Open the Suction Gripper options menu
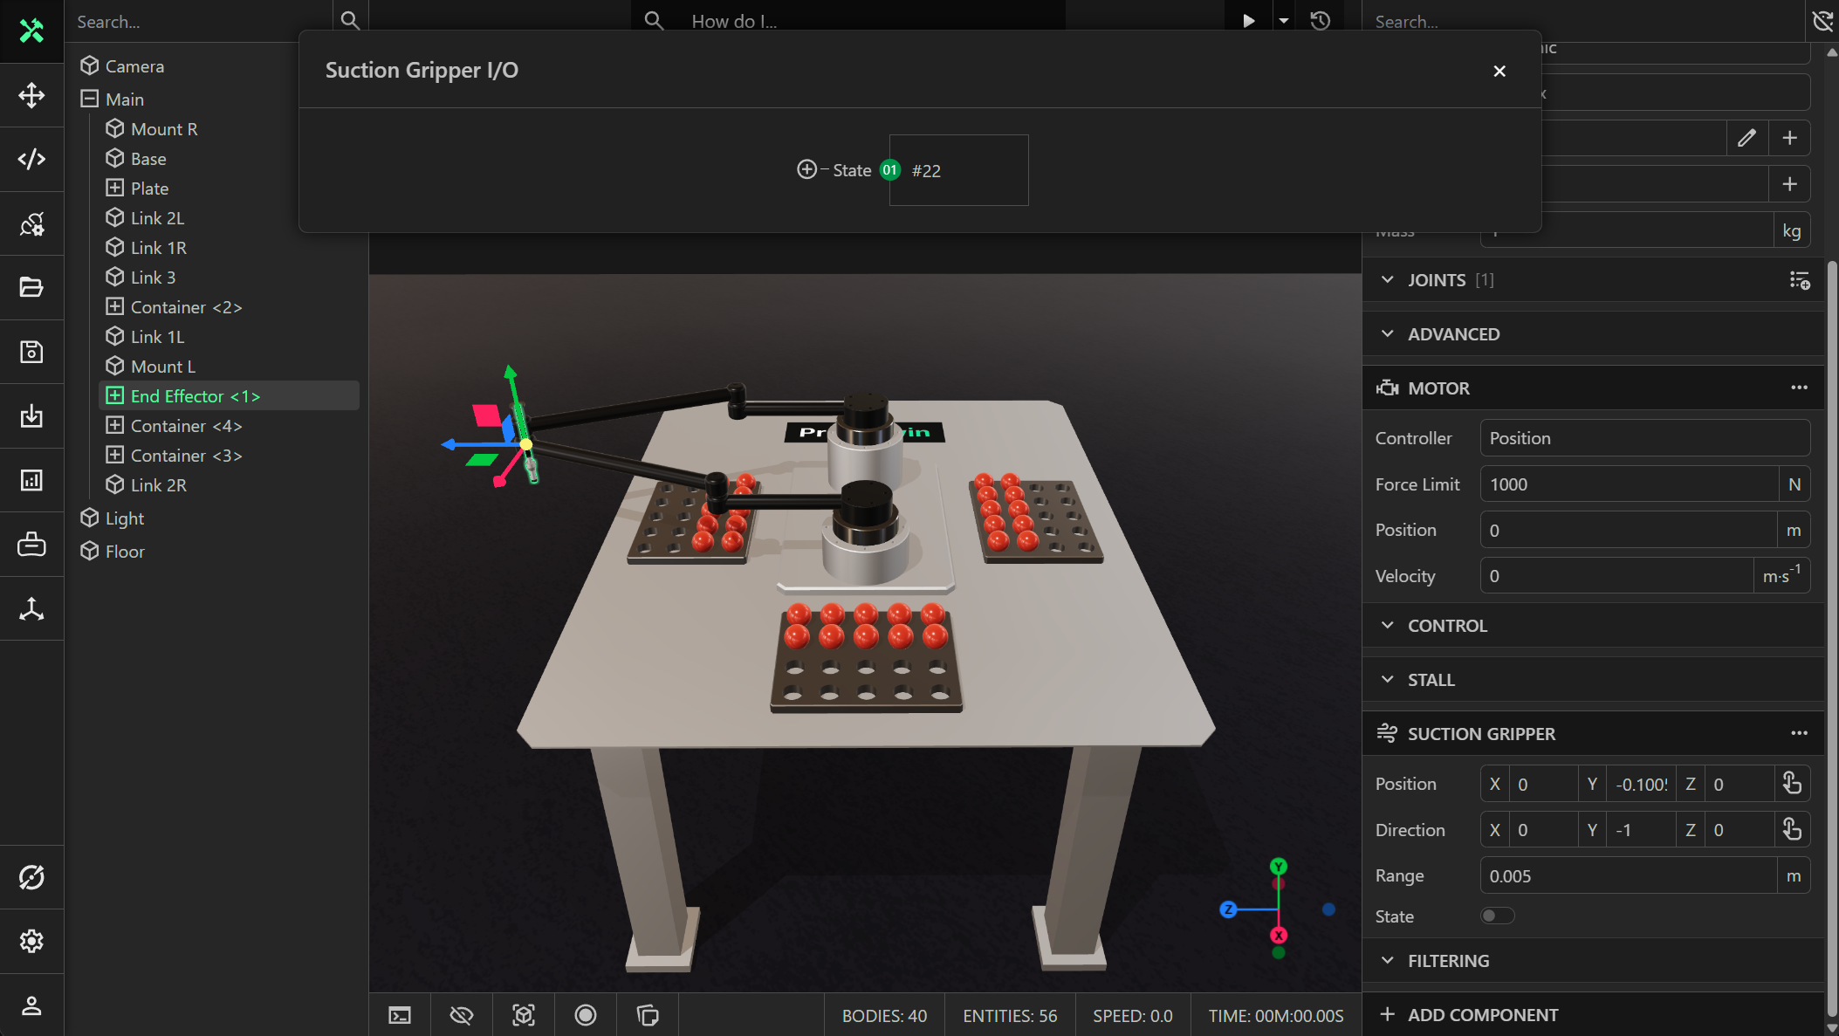1839x1036 pixels. coord(1799,733)
